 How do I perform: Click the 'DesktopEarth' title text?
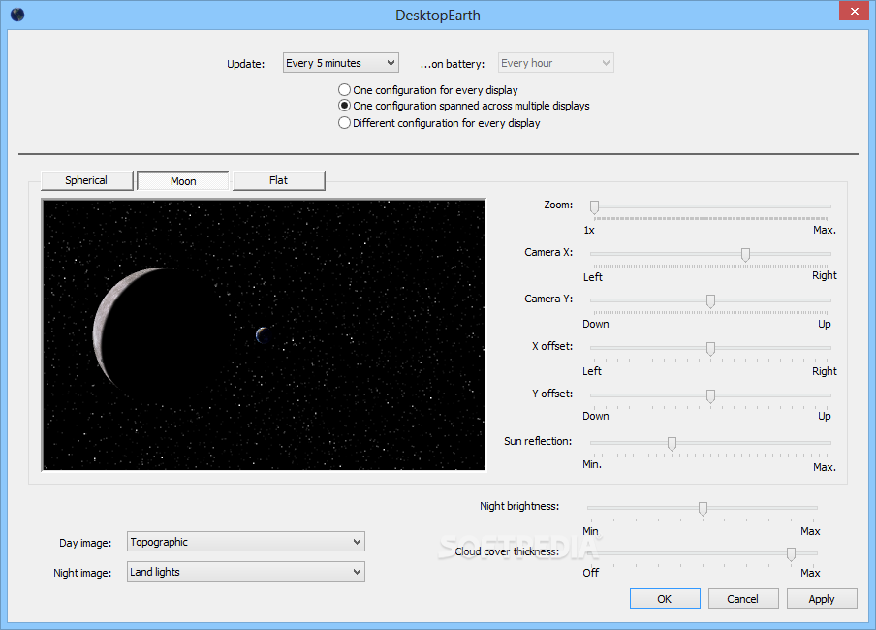point(438,16)
